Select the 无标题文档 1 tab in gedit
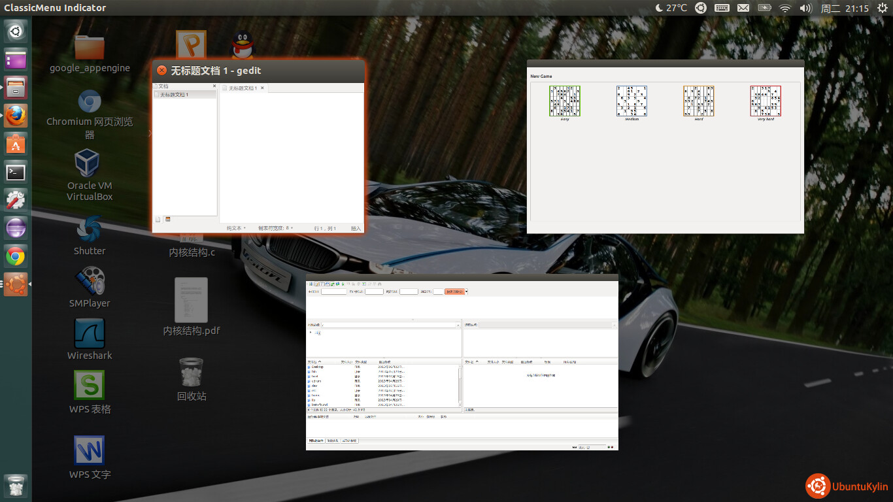This screenshot has width=893, height=502. [242, 88]
